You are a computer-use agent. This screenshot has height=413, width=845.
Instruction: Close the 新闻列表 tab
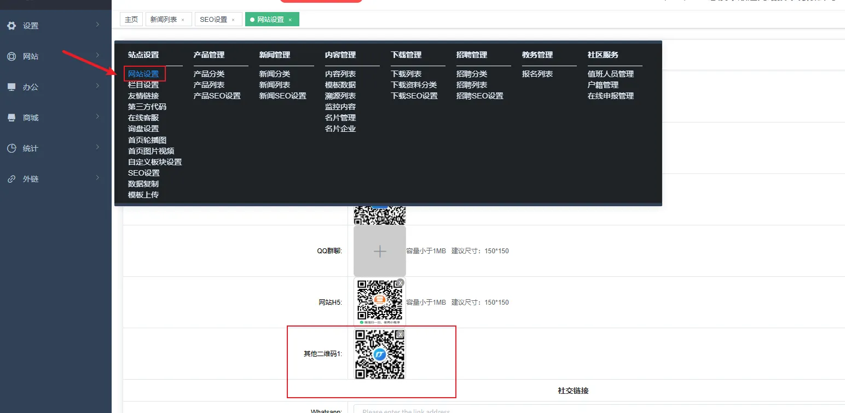click(x=183, y=20)
